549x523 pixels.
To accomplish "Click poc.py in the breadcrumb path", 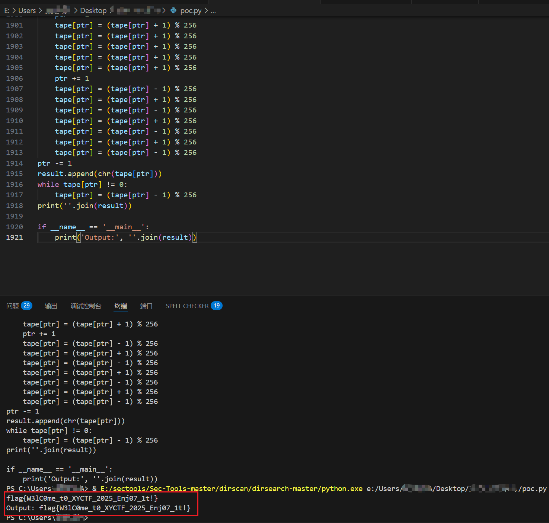I will (191, 11).
